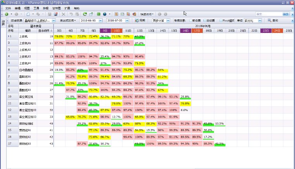Click the search text input field
This screenshot has width=295, height=169.
click(269, 14)
